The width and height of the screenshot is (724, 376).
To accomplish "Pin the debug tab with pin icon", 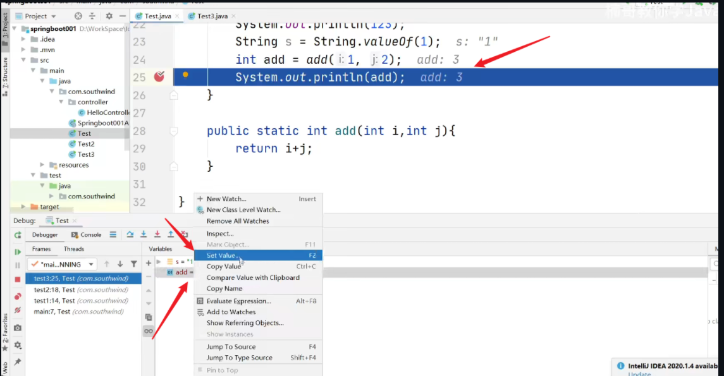I will click(x=18, y=361).
